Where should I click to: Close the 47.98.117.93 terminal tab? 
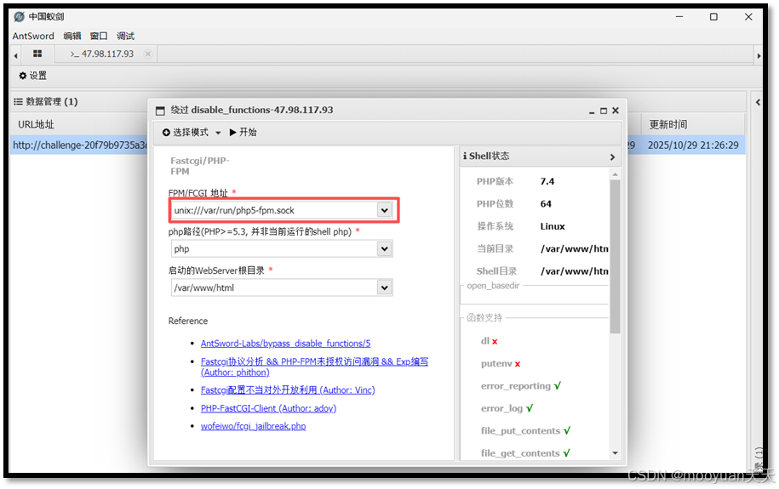tap(147, 54)
